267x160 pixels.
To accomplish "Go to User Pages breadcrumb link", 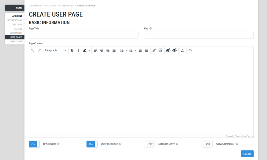I will click(x=67, y=6).
